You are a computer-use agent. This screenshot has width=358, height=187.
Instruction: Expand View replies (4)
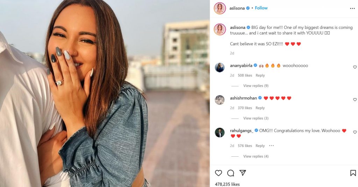(x=256, y=156)
